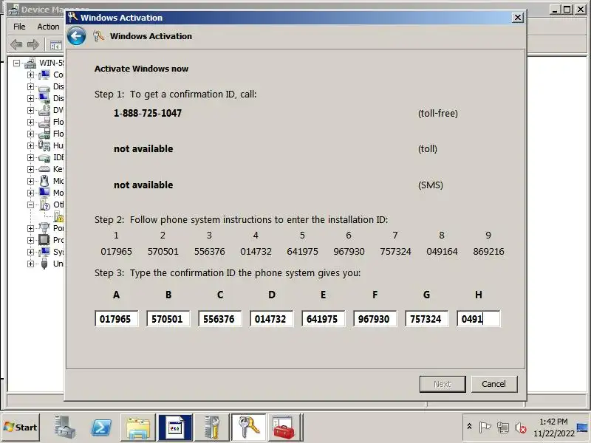Expand the Ports node
591x443 pixels.
coord(30,228)
